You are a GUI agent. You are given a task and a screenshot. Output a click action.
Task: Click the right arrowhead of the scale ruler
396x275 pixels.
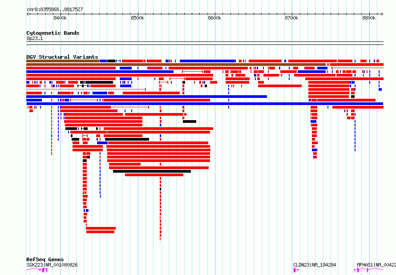(382, 14)
